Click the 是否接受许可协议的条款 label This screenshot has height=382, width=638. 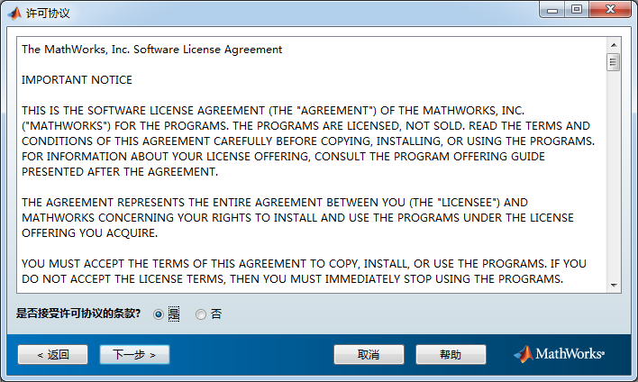click(78, 314)
